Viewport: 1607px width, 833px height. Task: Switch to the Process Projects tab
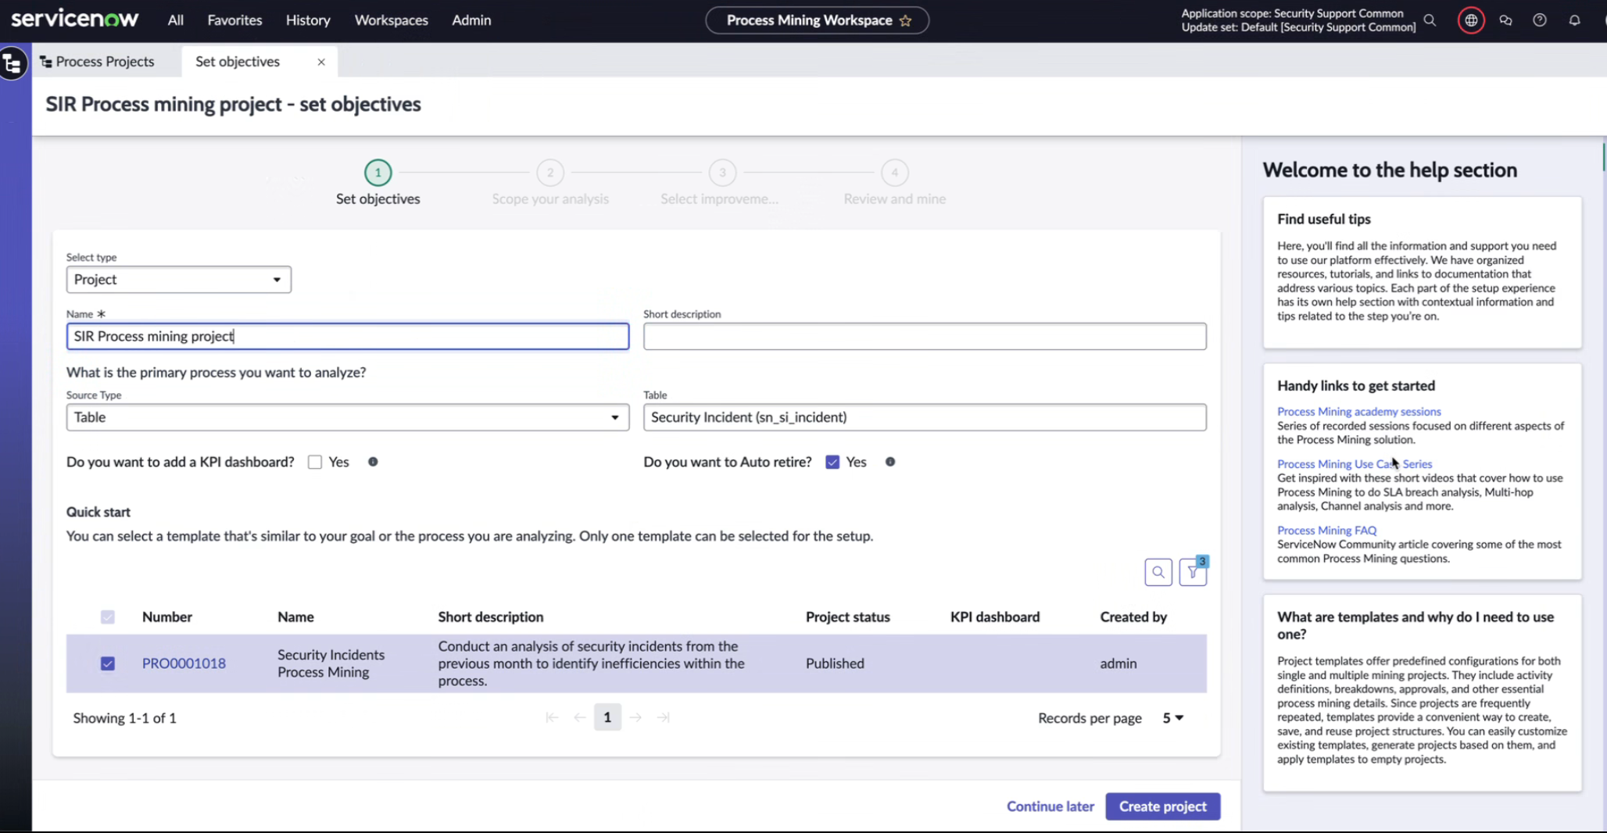pos(98,62)
